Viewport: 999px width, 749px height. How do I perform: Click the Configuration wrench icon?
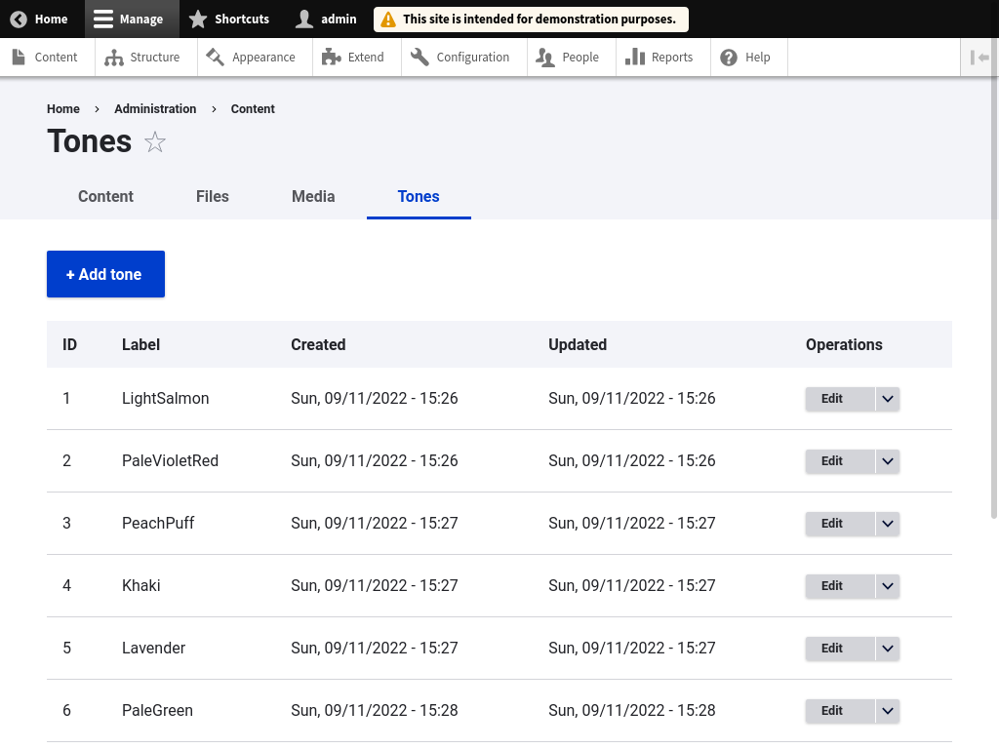click(420, 58)
